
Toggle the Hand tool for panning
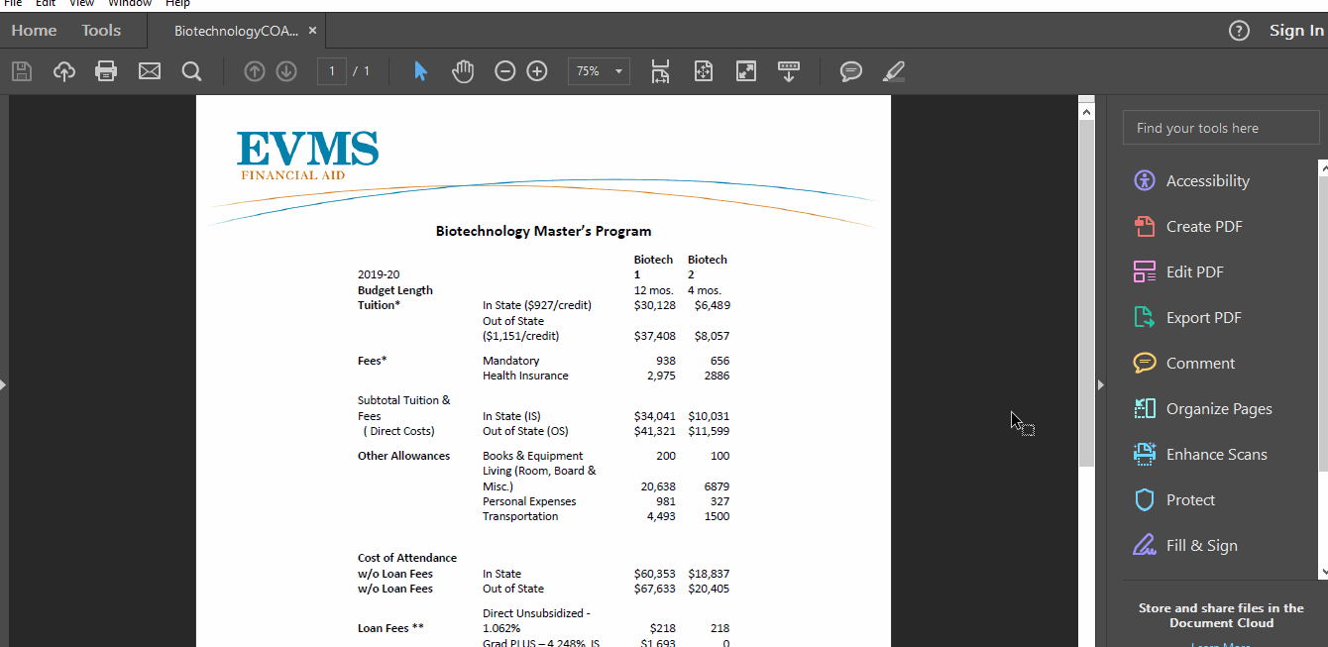[463, 70]
